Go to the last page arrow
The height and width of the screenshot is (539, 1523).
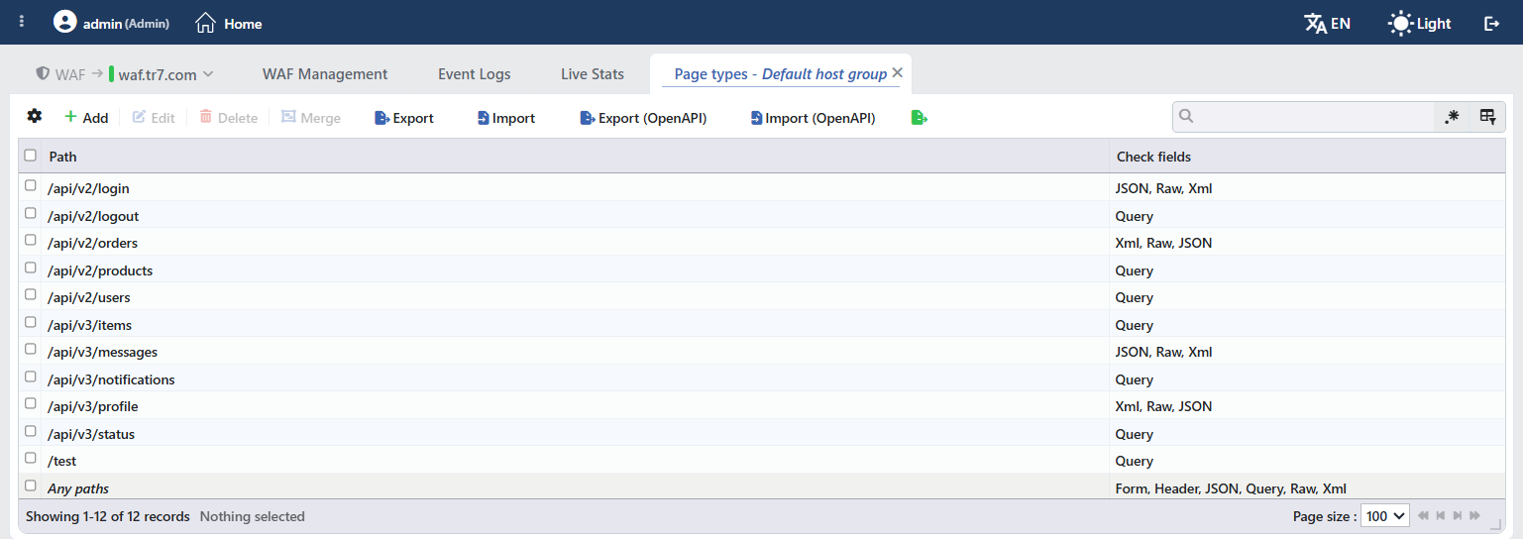[x=1474, y=515]
